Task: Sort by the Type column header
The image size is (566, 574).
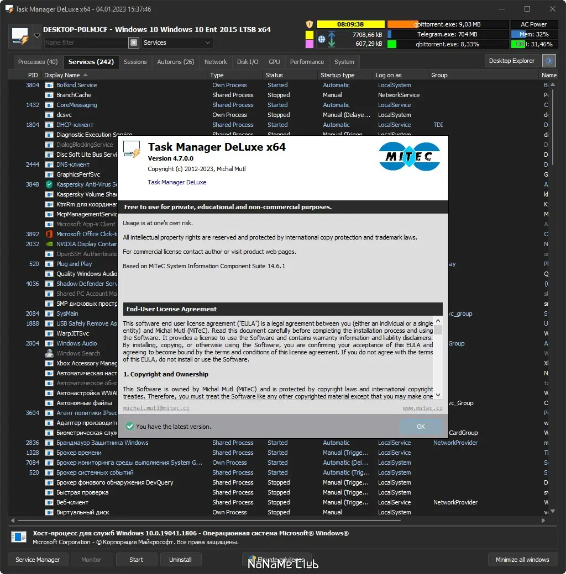Action: coord(235,75)
